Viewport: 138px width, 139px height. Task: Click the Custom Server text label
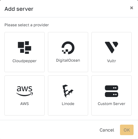pos(111,104)
